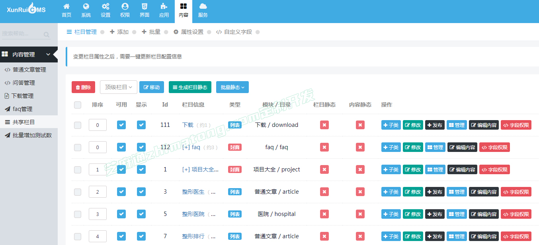The image size is (539, 245).
Task: Toggle the select-all checkbox in table header
Action: 78,105
